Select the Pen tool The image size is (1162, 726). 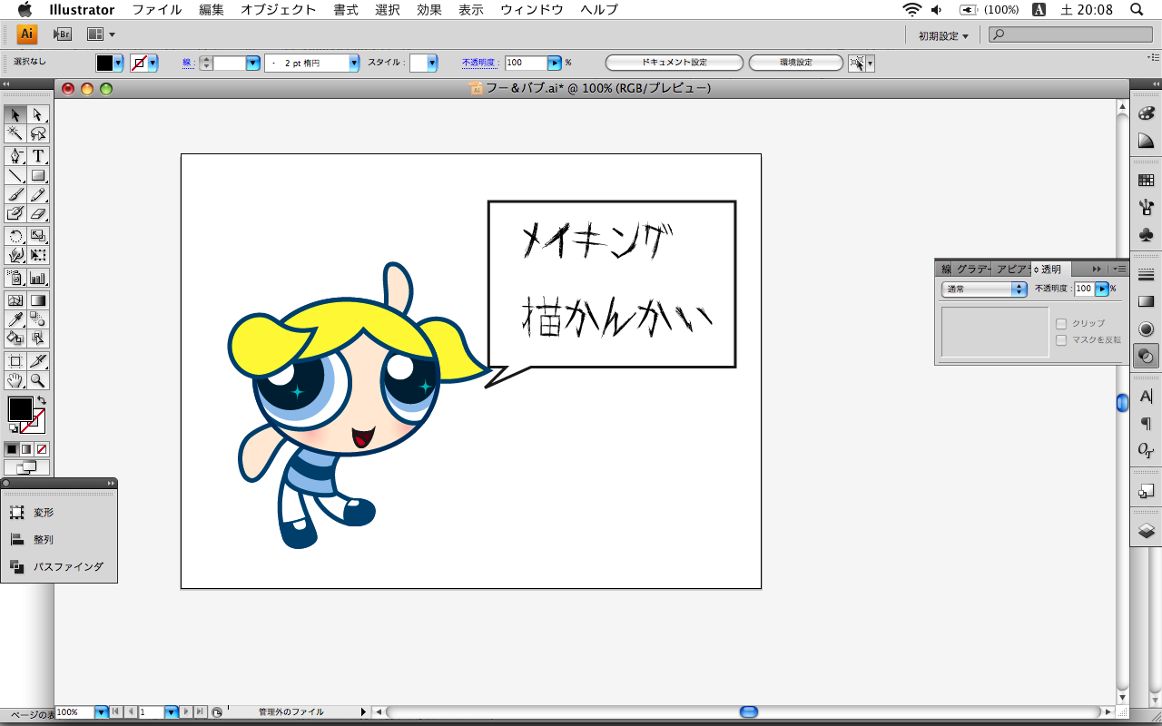[15, 156]
